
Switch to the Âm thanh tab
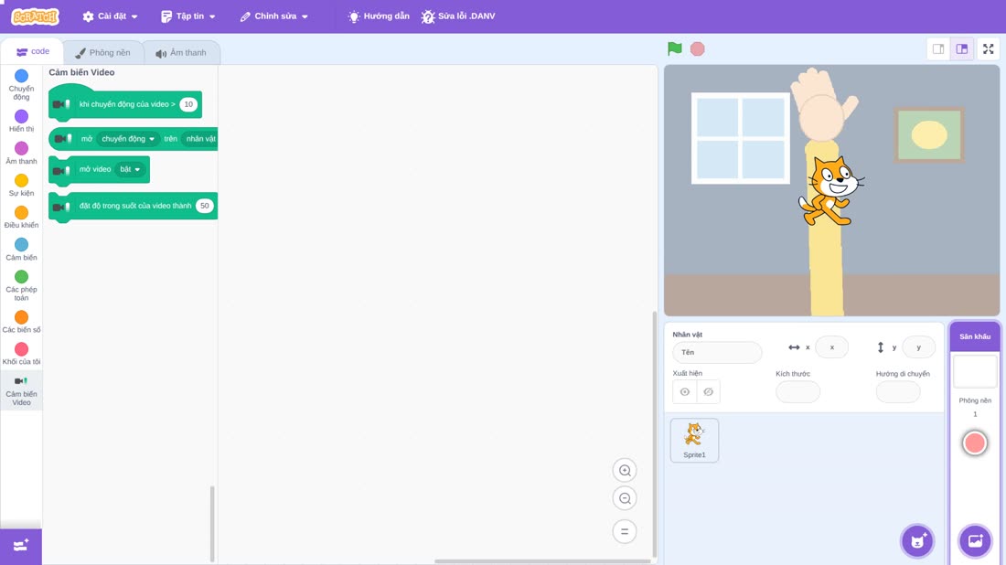[x=181, y=53]
